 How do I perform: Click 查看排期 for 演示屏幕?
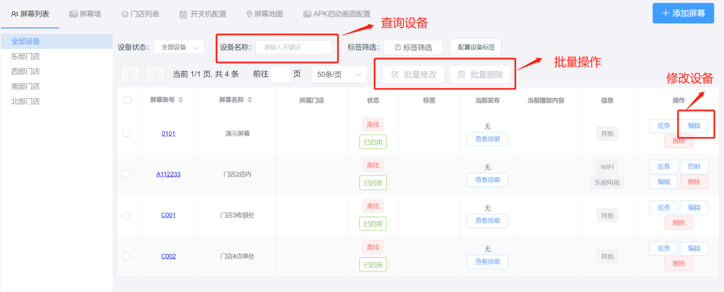point(487,139)
